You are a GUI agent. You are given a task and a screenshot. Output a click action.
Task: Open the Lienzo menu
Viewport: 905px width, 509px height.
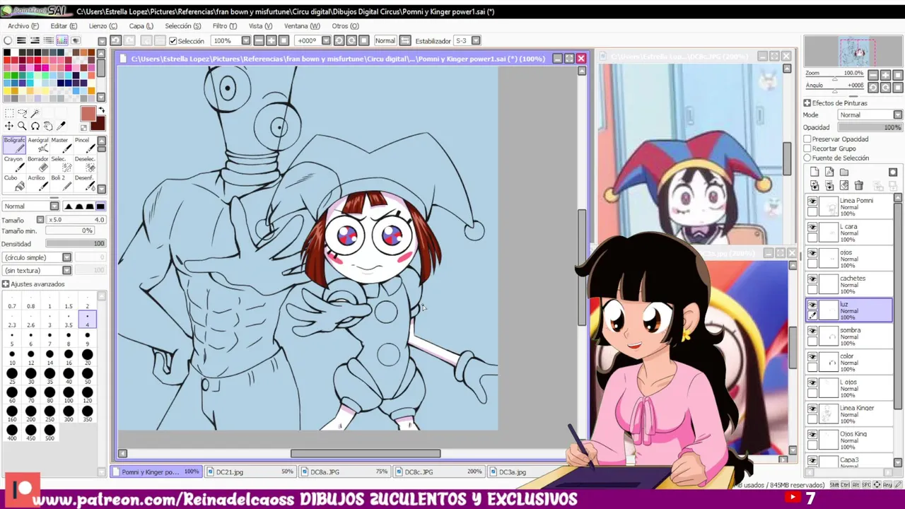[x=103, y=26]
